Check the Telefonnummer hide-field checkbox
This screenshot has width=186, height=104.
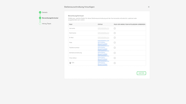115,48
